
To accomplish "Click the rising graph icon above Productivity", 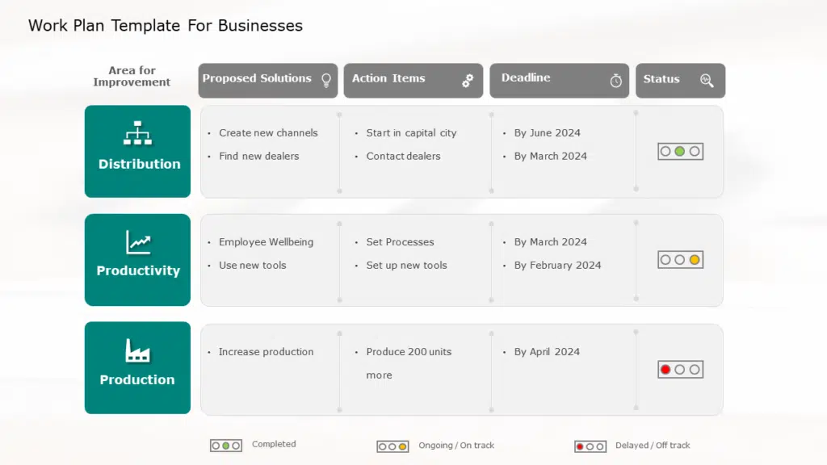I will (x=137, y=241).
